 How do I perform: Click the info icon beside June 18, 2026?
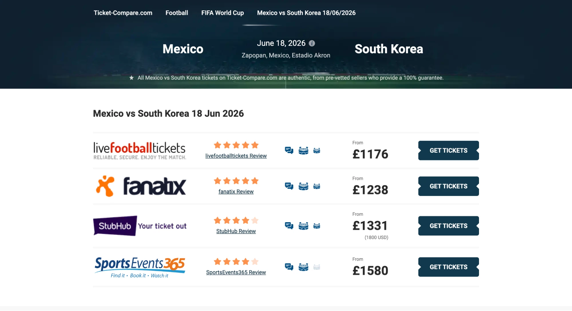(312, 43)
